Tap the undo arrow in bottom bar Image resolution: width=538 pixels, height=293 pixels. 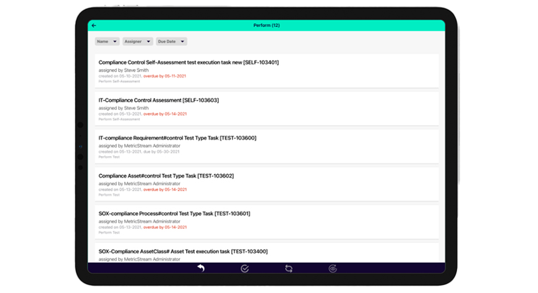[201, 268]
